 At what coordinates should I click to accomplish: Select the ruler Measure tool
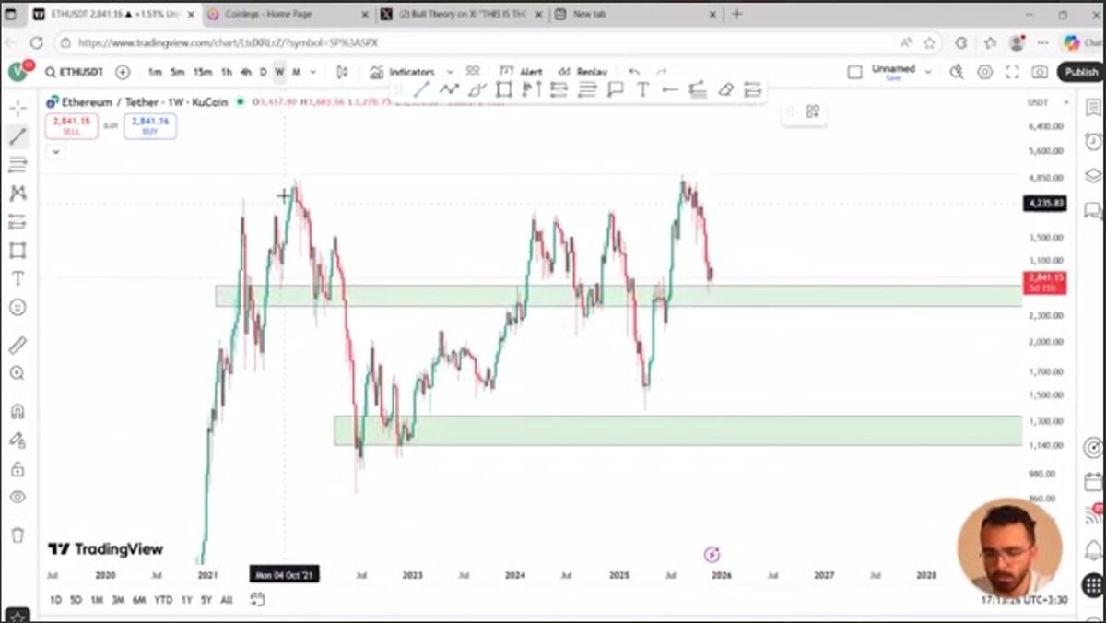(18, 346)
